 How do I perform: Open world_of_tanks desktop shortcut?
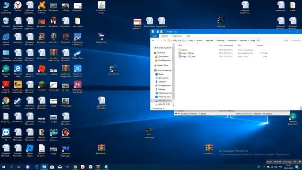coord(53,38)
